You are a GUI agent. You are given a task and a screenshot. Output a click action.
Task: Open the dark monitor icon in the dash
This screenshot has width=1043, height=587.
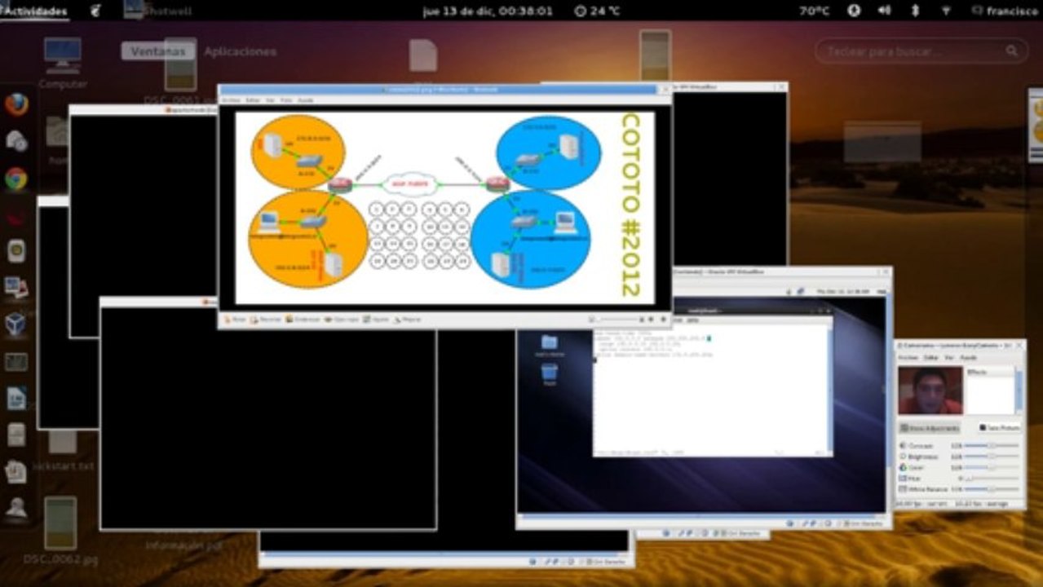pos(16,361)
